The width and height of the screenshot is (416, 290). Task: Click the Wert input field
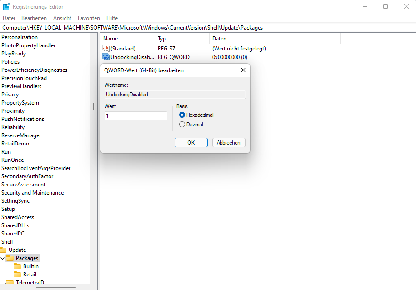pyautogui.click(x=136, y=115)
